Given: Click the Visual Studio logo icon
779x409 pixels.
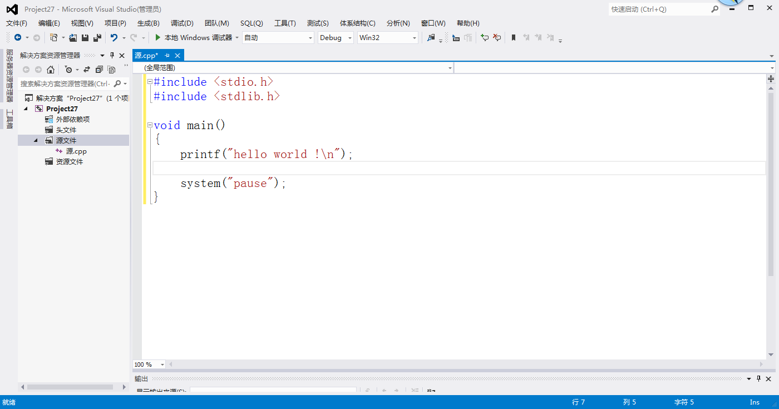Looking at the screenshot, I should click(x=12, y=9).
